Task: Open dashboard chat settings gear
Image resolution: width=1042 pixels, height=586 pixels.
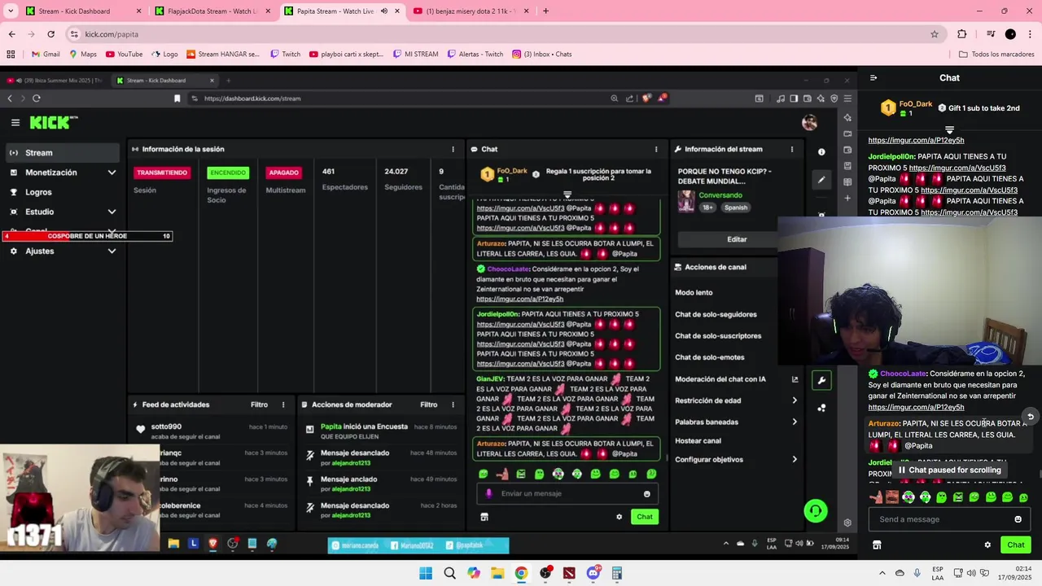Action: pyautogui.click(x=619, y=517)
